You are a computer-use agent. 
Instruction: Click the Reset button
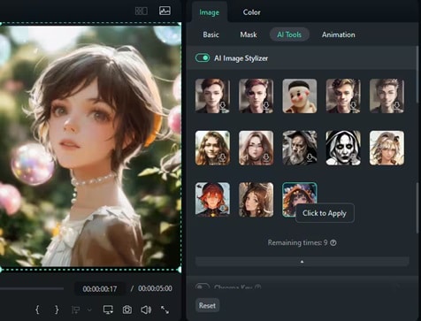207,306
